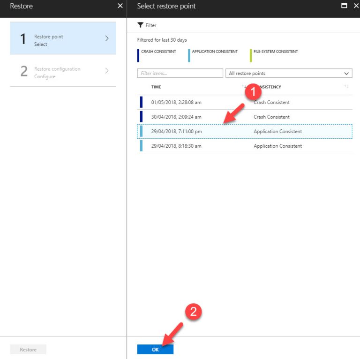This screenshot has width=360, height=359.
Task: Select restore point 29/04/2018, 7:11:00 pm
Action: click(x=176, y=131)
